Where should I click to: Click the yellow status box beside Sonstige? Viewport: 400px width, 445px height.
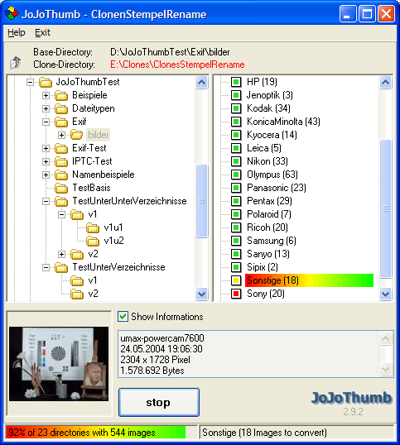236,280
